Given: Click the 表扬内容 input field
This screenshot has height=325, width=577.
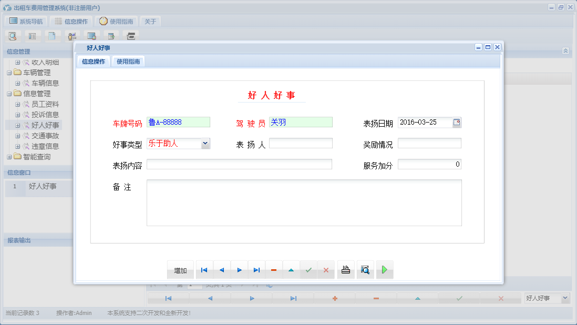Looking at the screenshot, I should tap(239, 164).
